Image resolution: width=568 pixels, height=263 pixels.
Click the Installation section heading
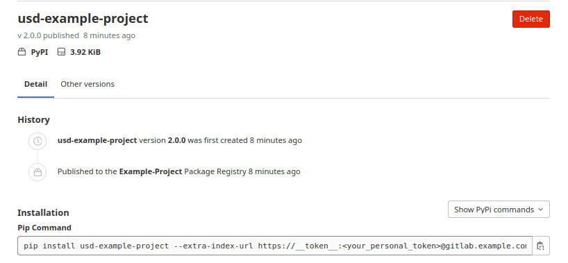pyautogui.click(x=43, y=212)
